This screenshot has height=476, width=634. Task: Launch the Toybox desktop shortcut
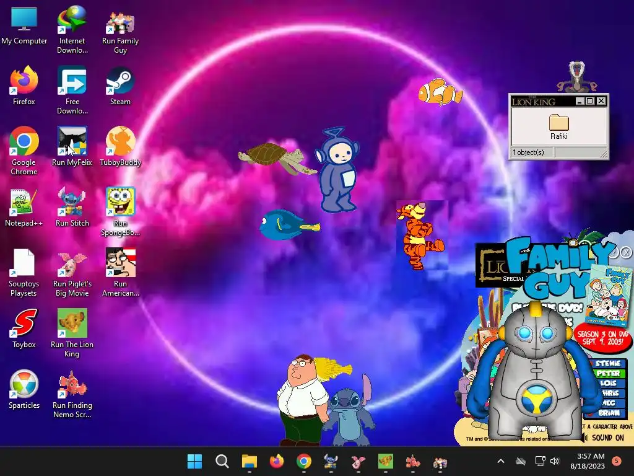pyautogui.click(x=24, y=328)
